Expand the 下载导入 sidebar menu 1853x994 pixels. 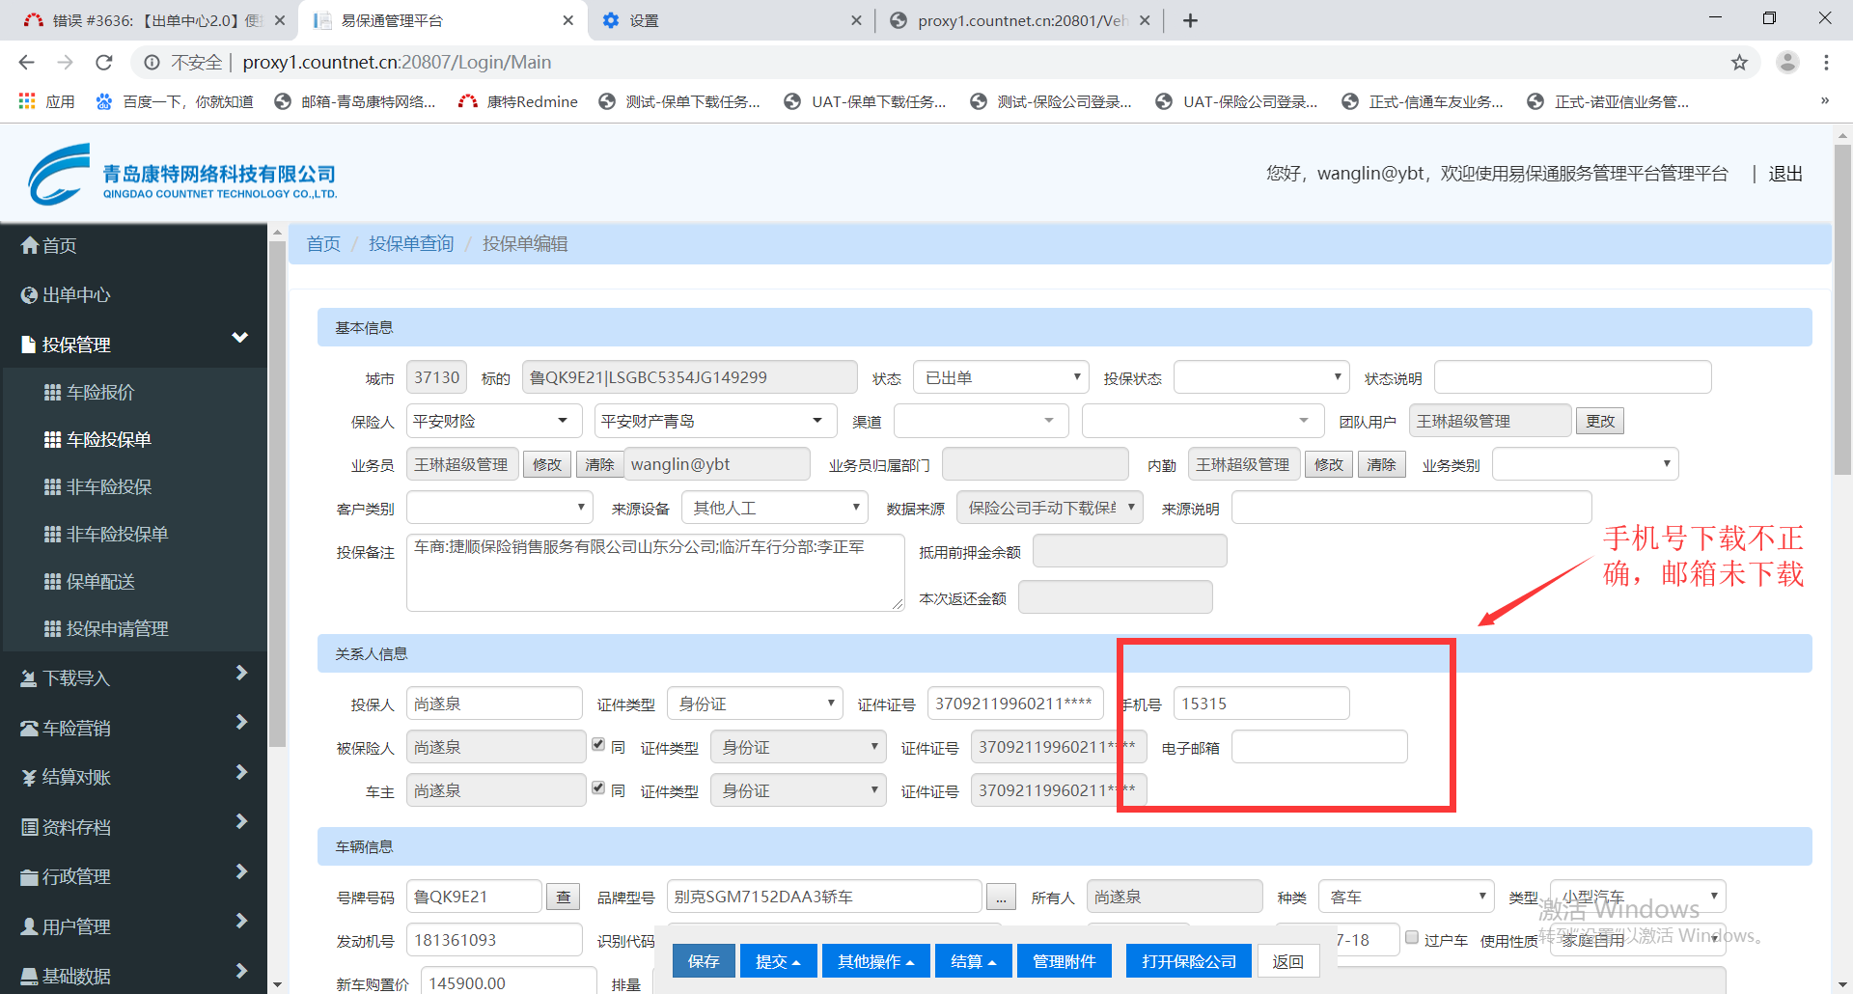[x=133, y=678]
